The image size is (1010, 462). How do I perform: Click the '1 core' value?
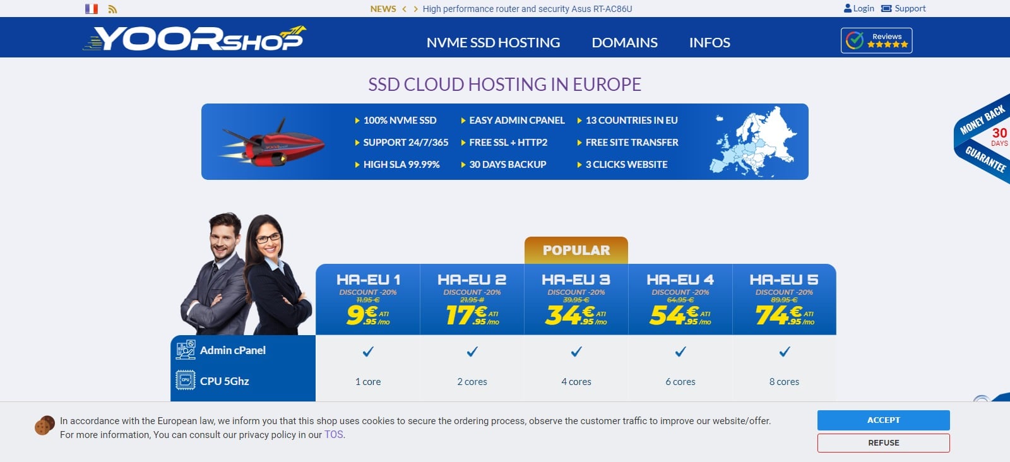coord(368,382)
